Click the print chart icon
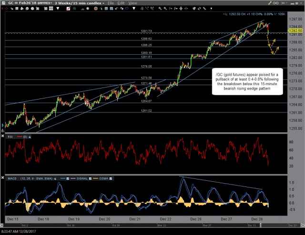The width and height of the screenshot is (305, 235). 22,9
